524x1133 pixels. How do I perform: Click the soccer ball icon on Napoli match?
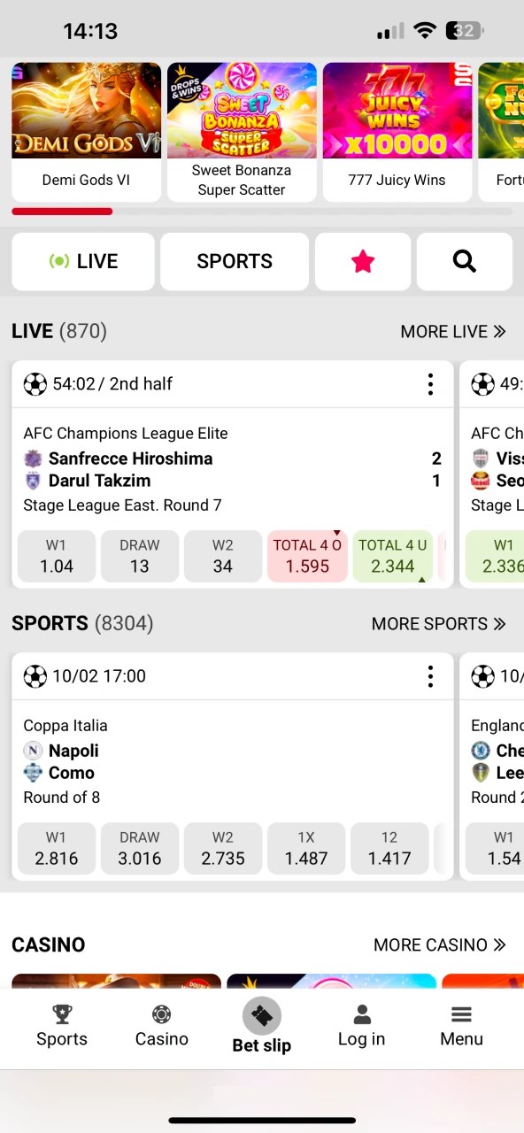pyautogui.click(x=35, y=676)
